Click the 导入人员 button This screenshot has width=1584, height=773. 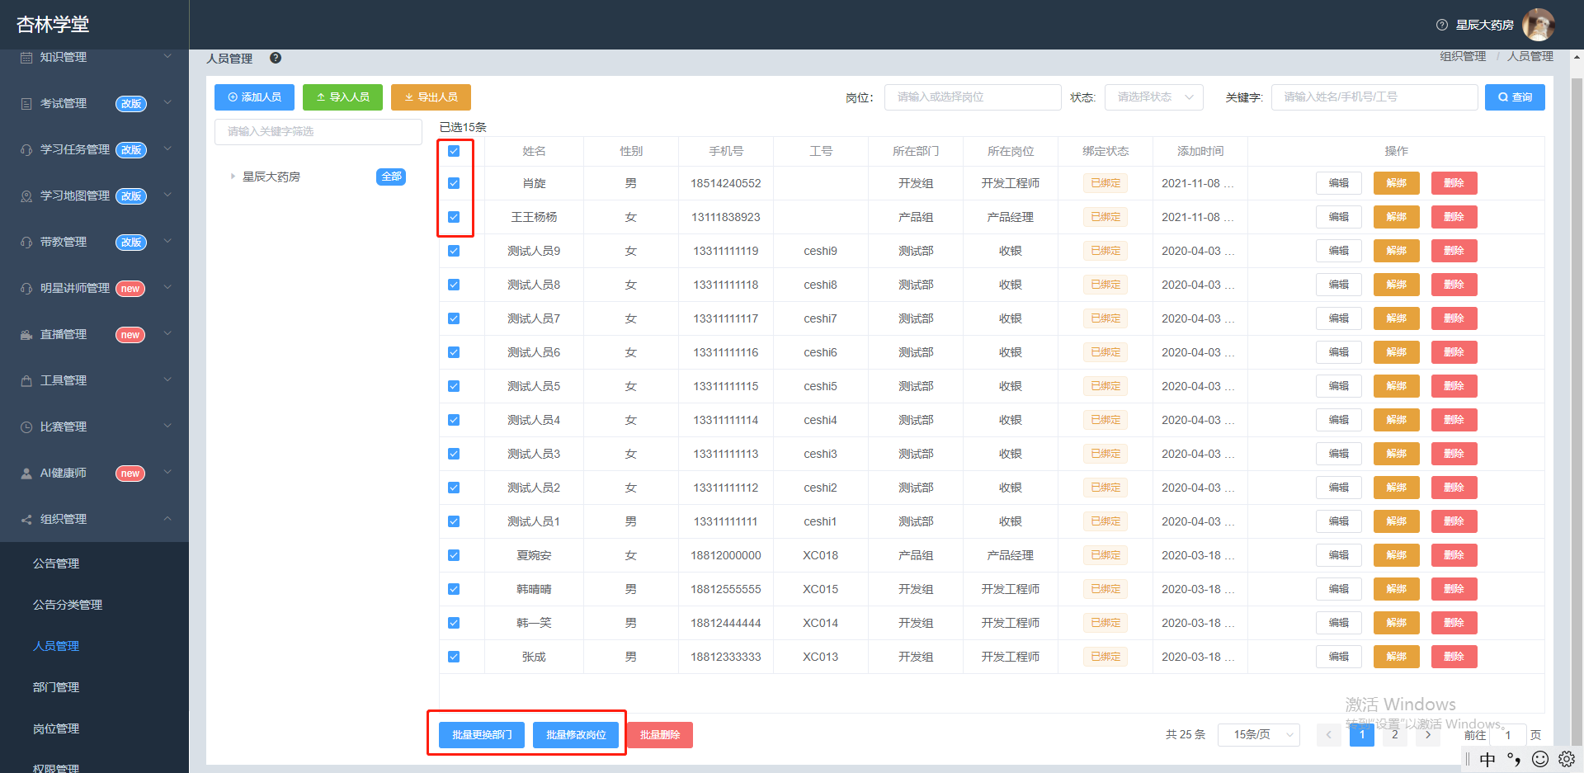342,97
